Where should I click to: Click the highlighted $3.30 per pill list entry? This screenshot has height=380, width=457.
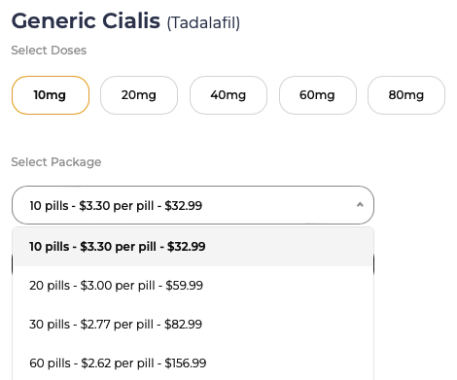point(193,247)
